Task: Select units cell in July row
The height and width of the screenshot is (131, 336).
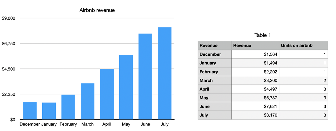Action: click(303, 115)
